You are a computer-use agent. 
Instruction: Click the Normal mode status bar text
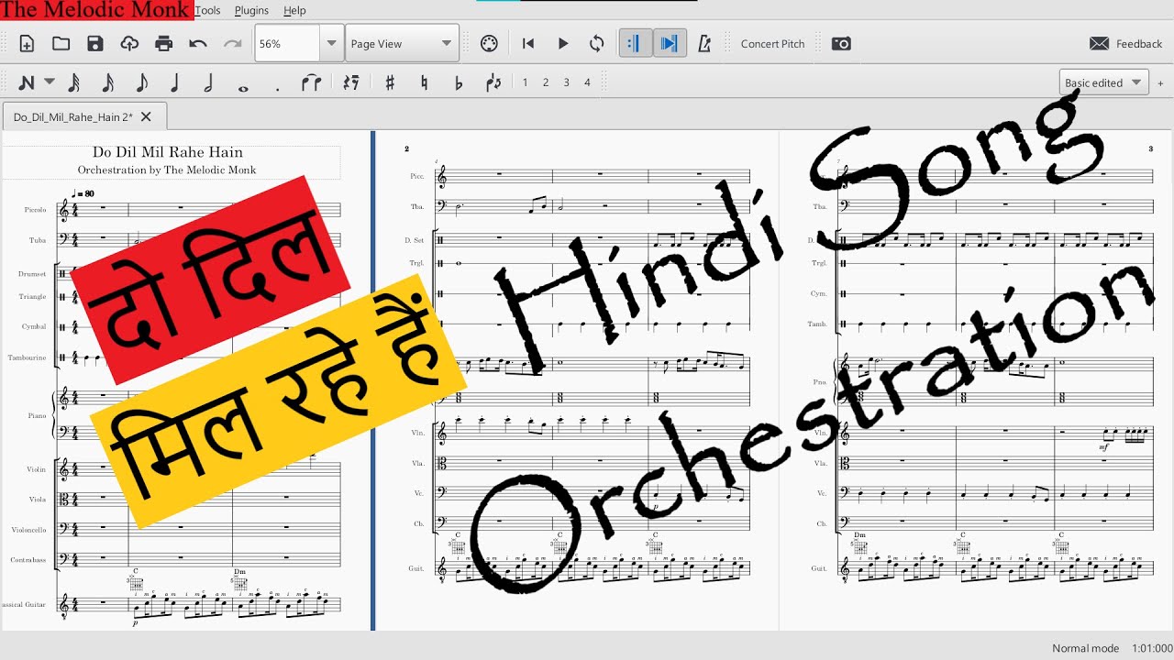(x=1085, y=648)
